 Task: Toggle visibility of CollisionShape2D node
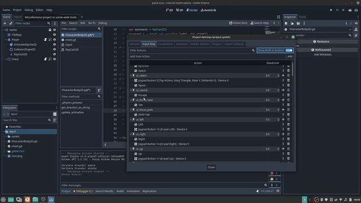[55, 49]
